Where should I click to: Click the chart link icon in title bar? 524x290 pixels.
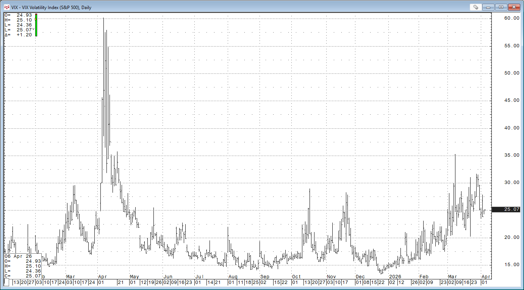click(475, 7)
